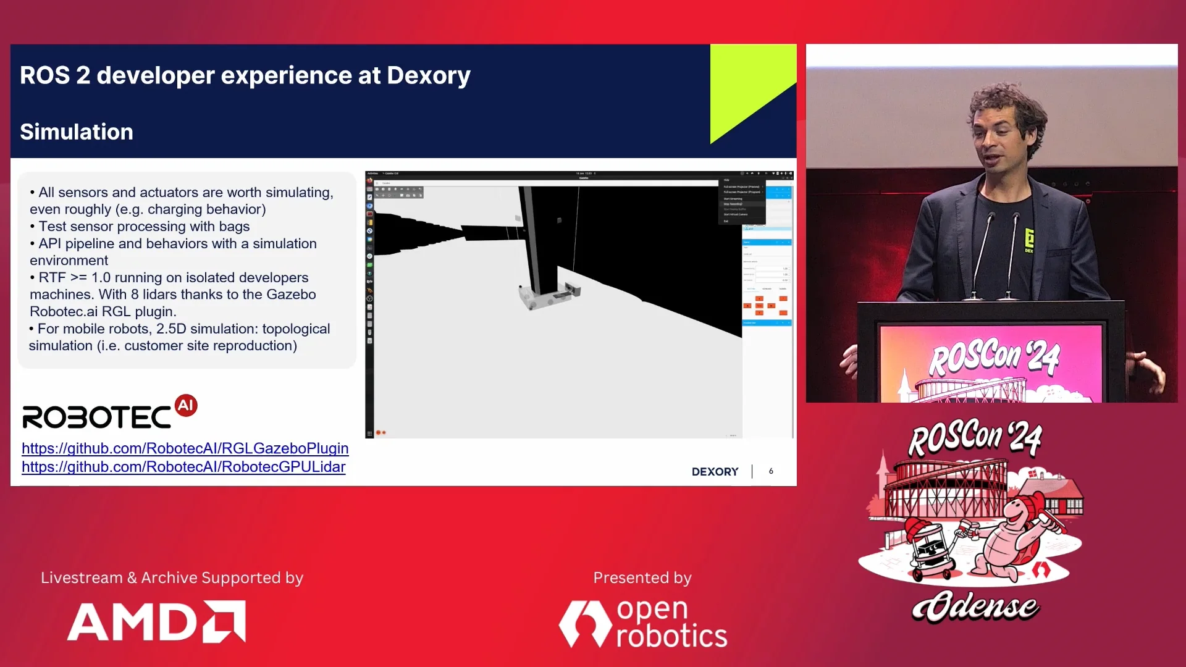The height and width of the screenshot is (667, 1186).
Task: Insert a box shape in Gazebo
Action: 377,189
